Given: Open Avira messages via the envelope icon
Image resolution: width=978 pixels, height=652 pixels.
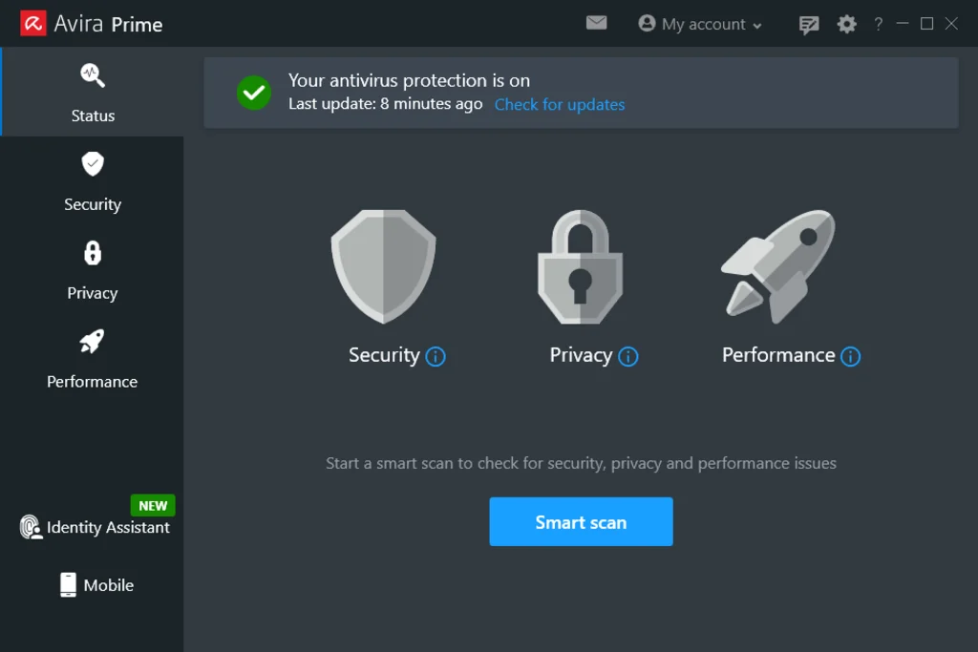Looking at the screenshot, I should [596, 23].
